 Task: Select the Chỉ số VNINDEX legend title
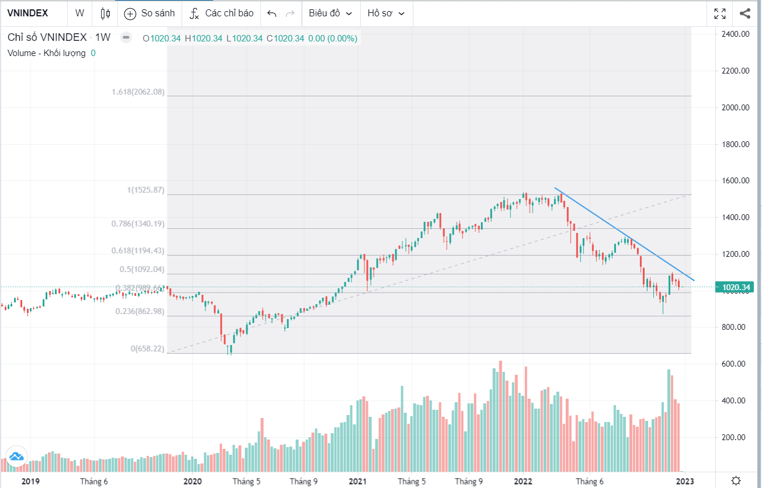tap(47, 37)
